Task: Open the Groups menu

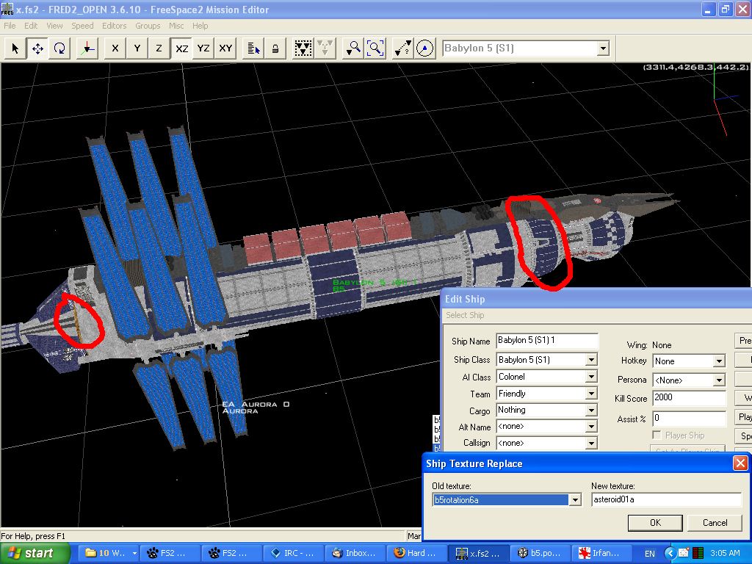Action: coord(147,26)
